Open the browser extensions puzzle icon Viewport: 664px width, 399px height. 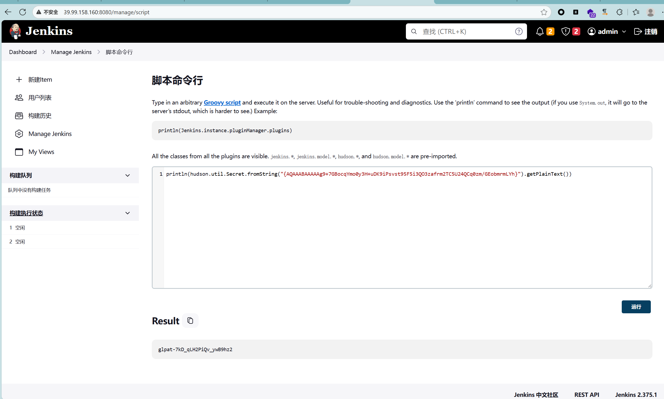click(x=619, y=12)
